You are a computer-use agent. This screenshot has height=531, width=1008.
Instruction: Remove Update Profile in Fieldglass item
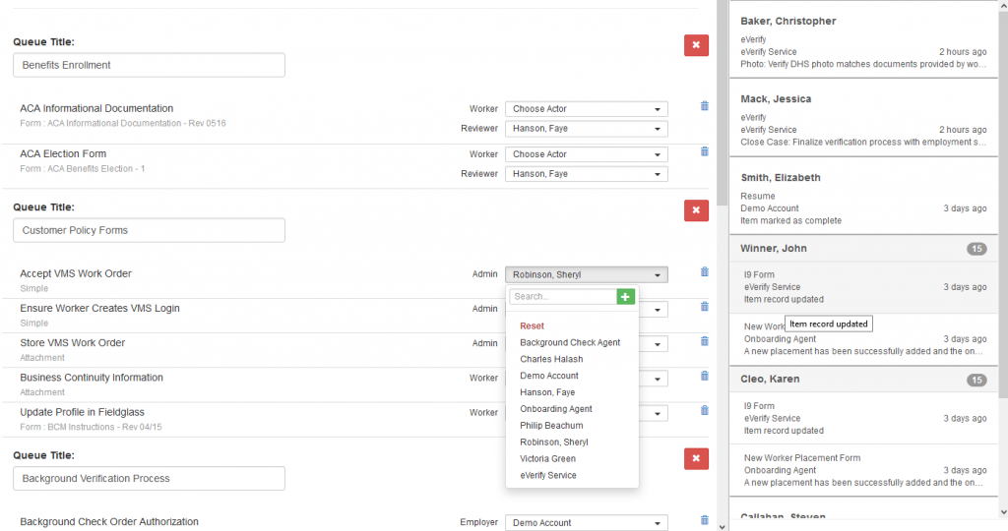coord(704,410)
